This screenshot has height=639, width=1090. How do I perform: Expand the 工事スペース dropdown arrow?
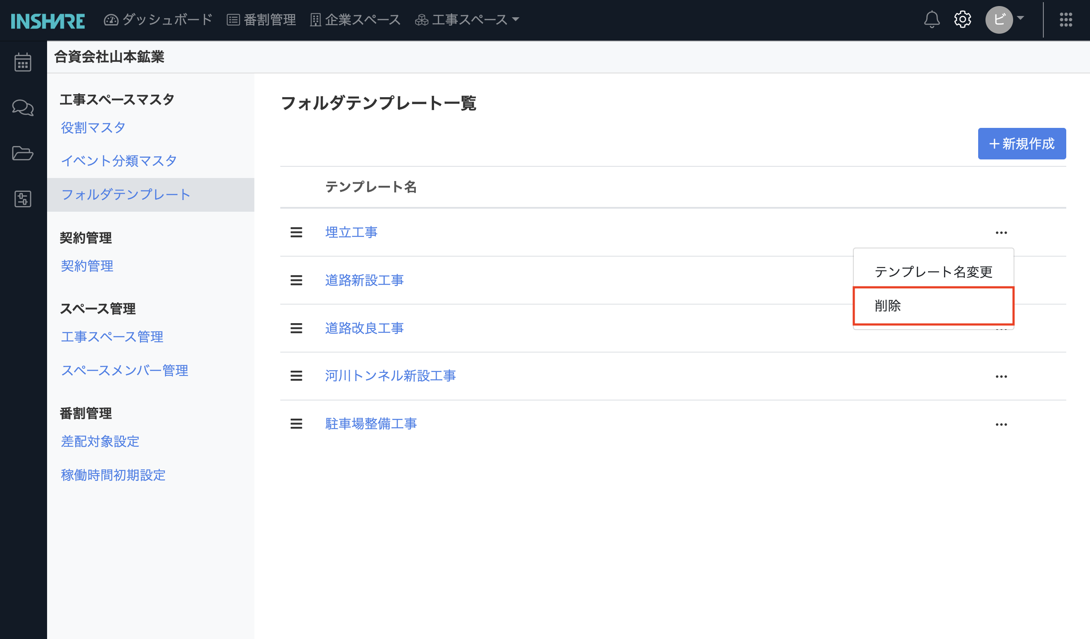click(x=516, y=19)
